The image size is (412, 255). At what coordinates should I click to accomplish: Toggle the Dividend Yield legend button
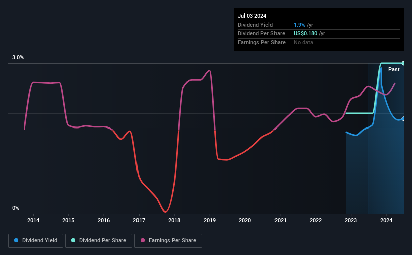click(x=36, y=241)
